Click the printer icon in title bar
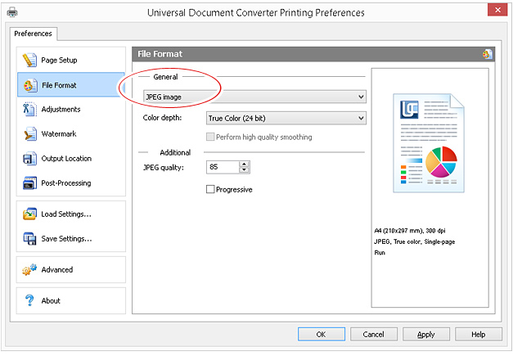The width and height of the screenshot is (513, 356). coord(12,13)
